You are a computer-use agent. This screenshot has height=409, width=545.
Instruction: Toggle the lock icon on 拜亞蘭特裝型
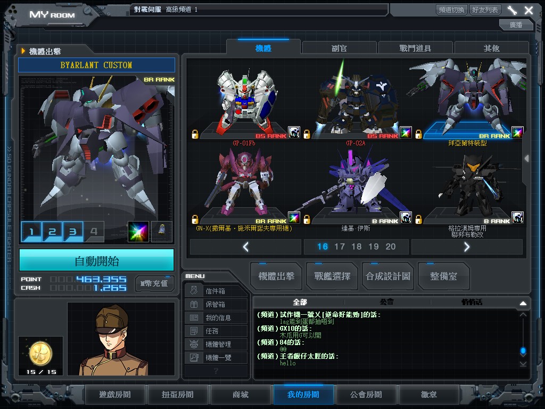pos(418,134)
